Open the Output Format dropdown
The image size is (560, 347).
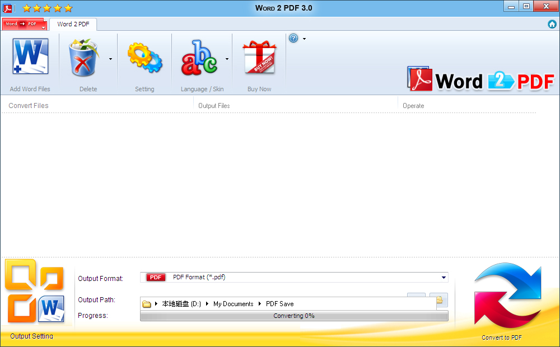tap(444, 278)
